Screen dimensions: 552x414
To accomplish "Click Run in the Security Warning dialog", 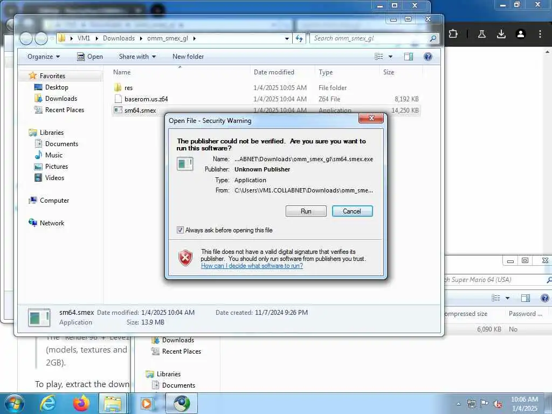I will [x=306, y=211].
